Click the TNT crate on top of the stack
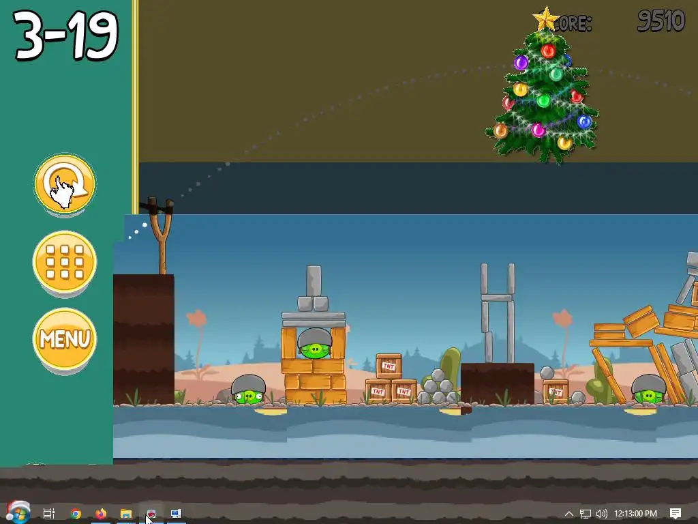Image resolution: width=698 pixels, height=524 pixels. point(389,366)
